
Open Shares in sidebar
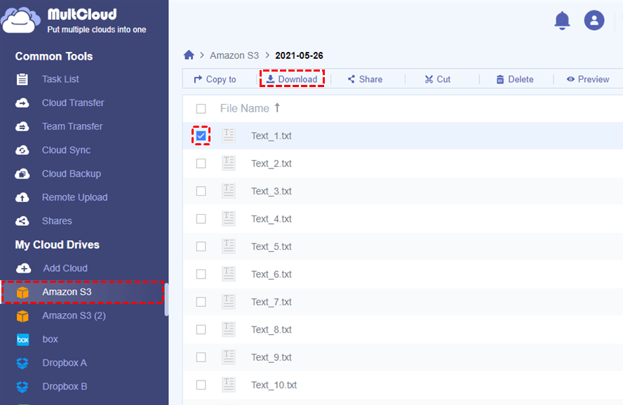(57, 221)
